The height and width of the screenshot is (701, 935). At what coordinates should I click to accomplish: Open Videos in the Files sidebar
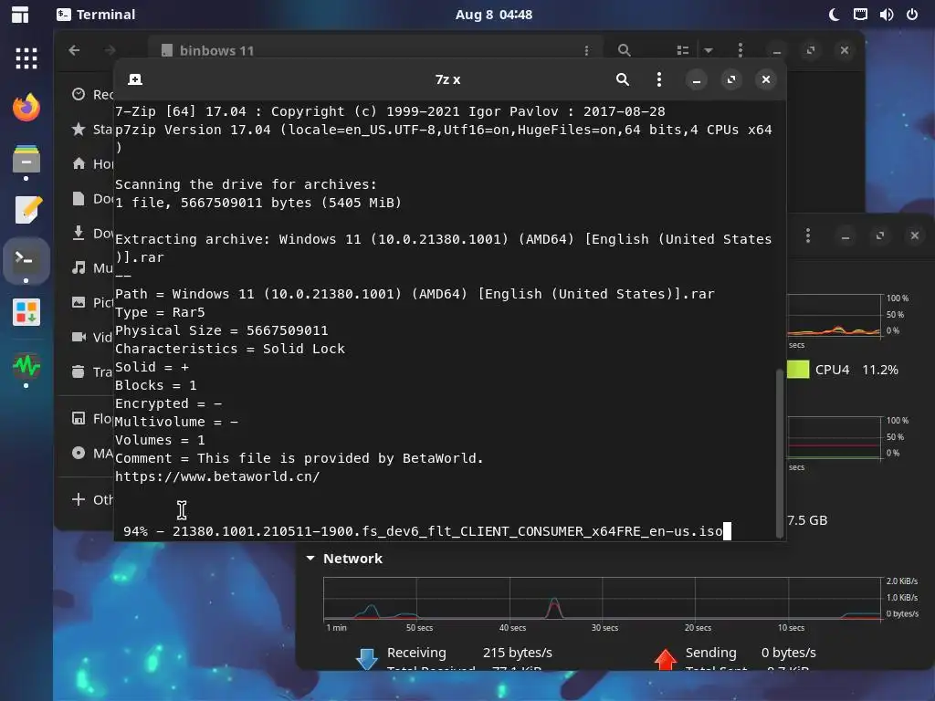coord(92,337)
